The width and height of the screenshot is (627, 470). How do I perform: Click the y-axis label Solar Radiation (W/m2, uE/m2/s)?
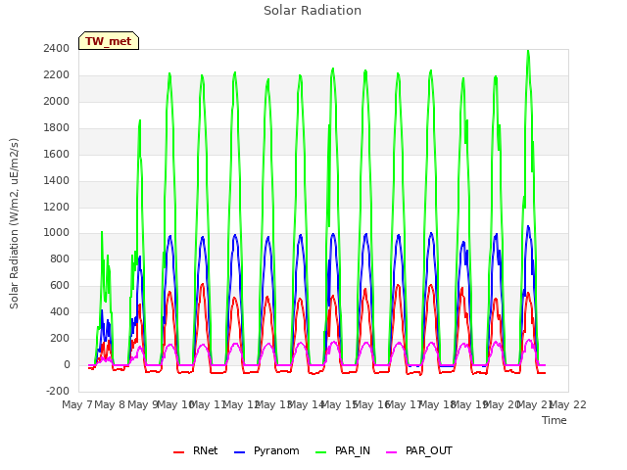[x=14, y=223]
